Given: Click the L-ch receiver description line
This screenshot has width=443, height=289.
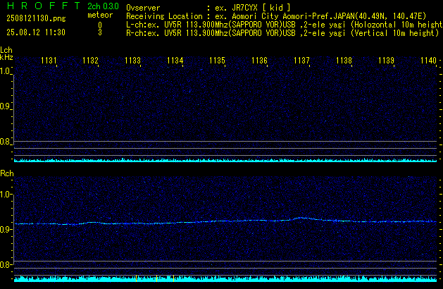Looking at the screenshot, I should coord(285,25).
